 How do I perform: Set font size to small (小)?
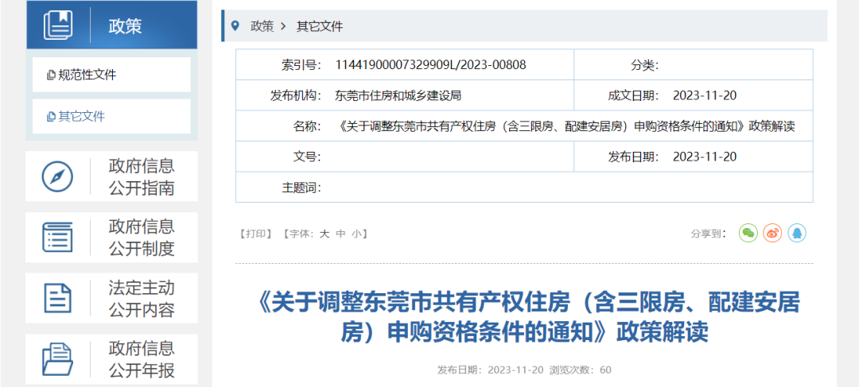coord(356,234)
